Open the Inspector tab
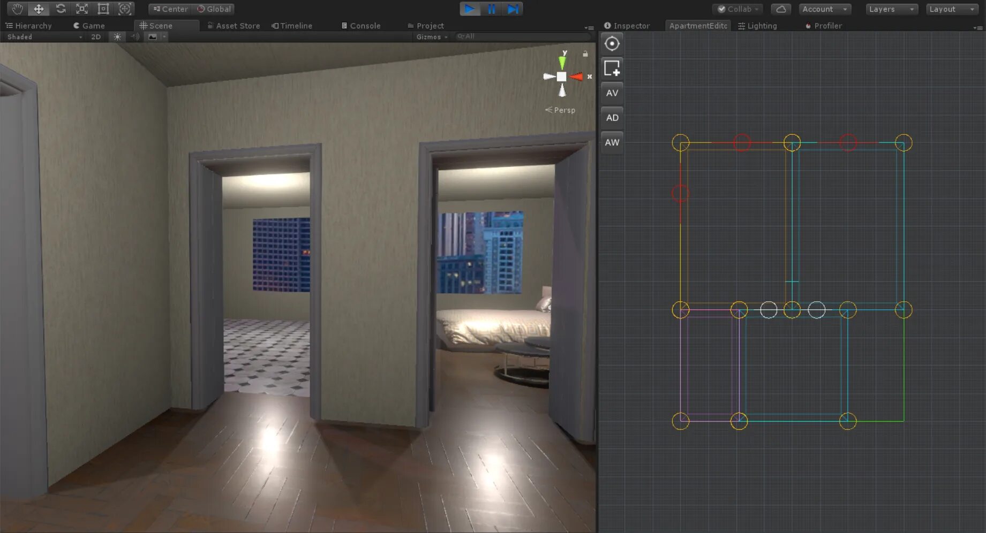The width and height of the screenshot is (986, 533). [x=627, y=26]
